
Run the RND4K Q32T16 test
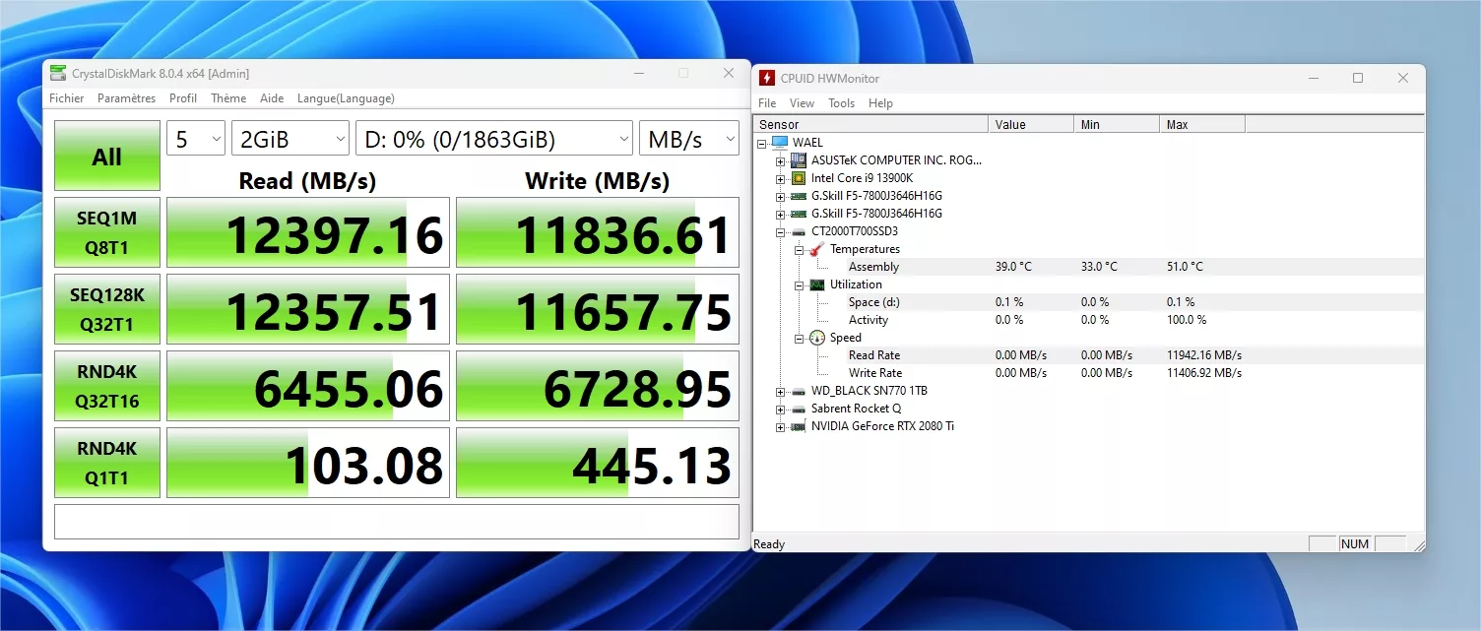point(107,386)
